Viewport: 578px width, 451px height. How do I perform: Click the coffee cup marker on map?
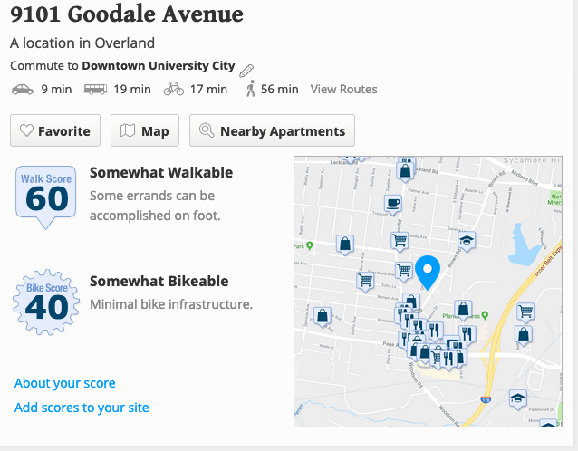point(393,204)
